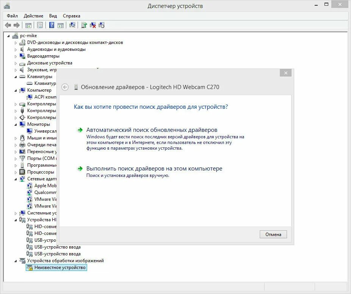Click the green arrow beside Автоматический поиск
This screenshot has height=294, width=351.
pyautogui.click(x=80, y=130)
